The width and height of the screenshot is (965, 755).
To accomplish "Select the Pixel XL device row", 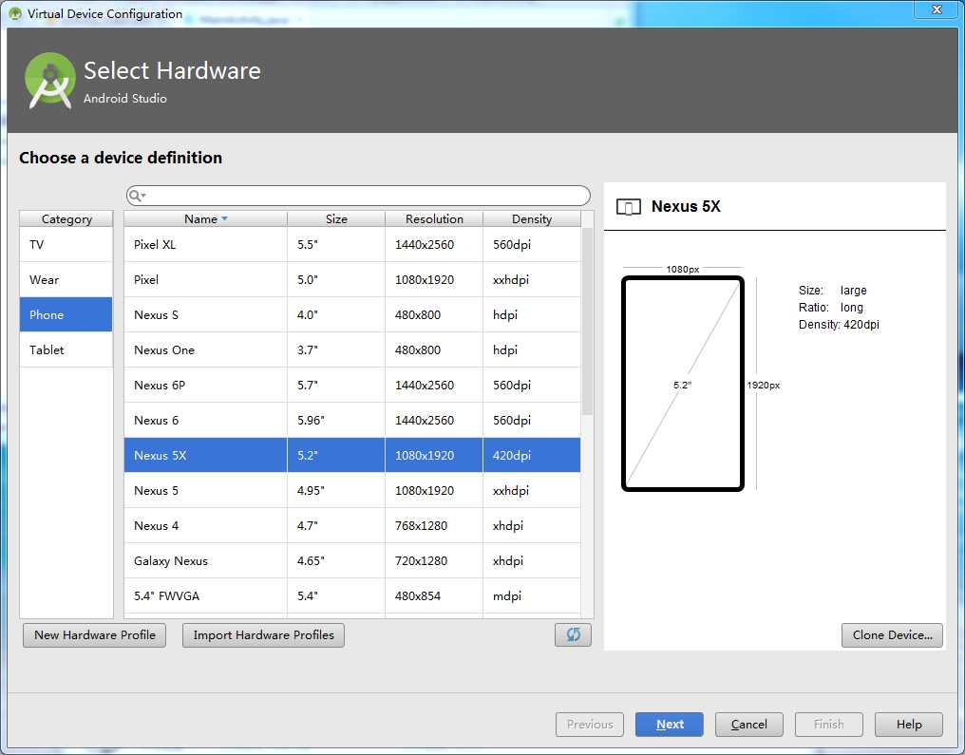I will tap(352, 244).
